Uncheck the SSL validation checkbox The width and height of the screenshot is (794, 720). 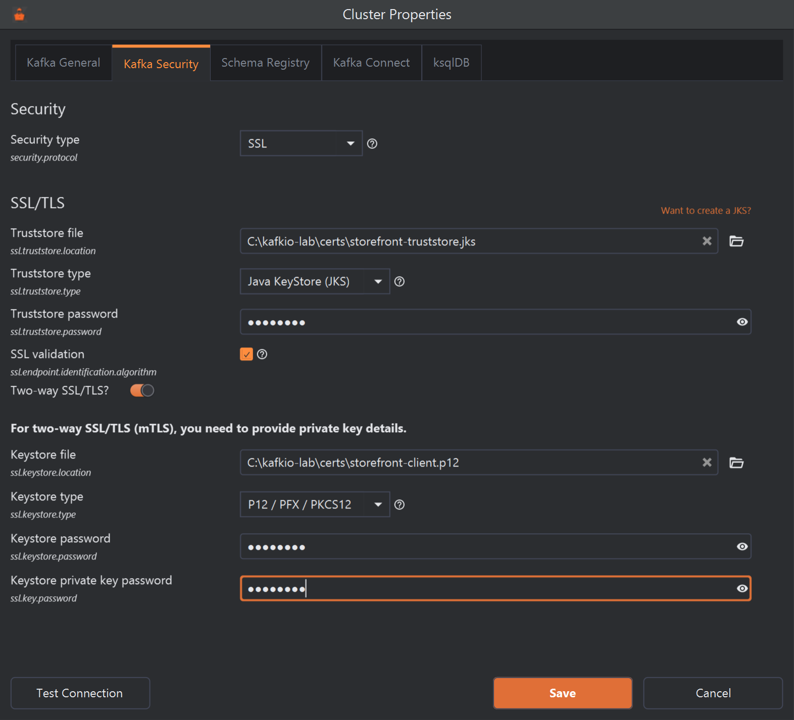click(246, 354)
